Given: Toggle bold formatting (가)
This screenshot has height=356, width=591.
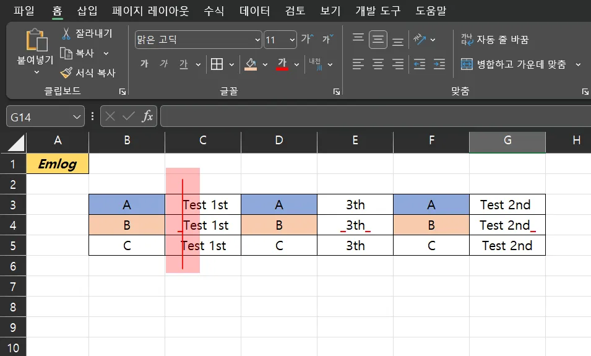Looking at the screenshot, I should pos(144,64).
